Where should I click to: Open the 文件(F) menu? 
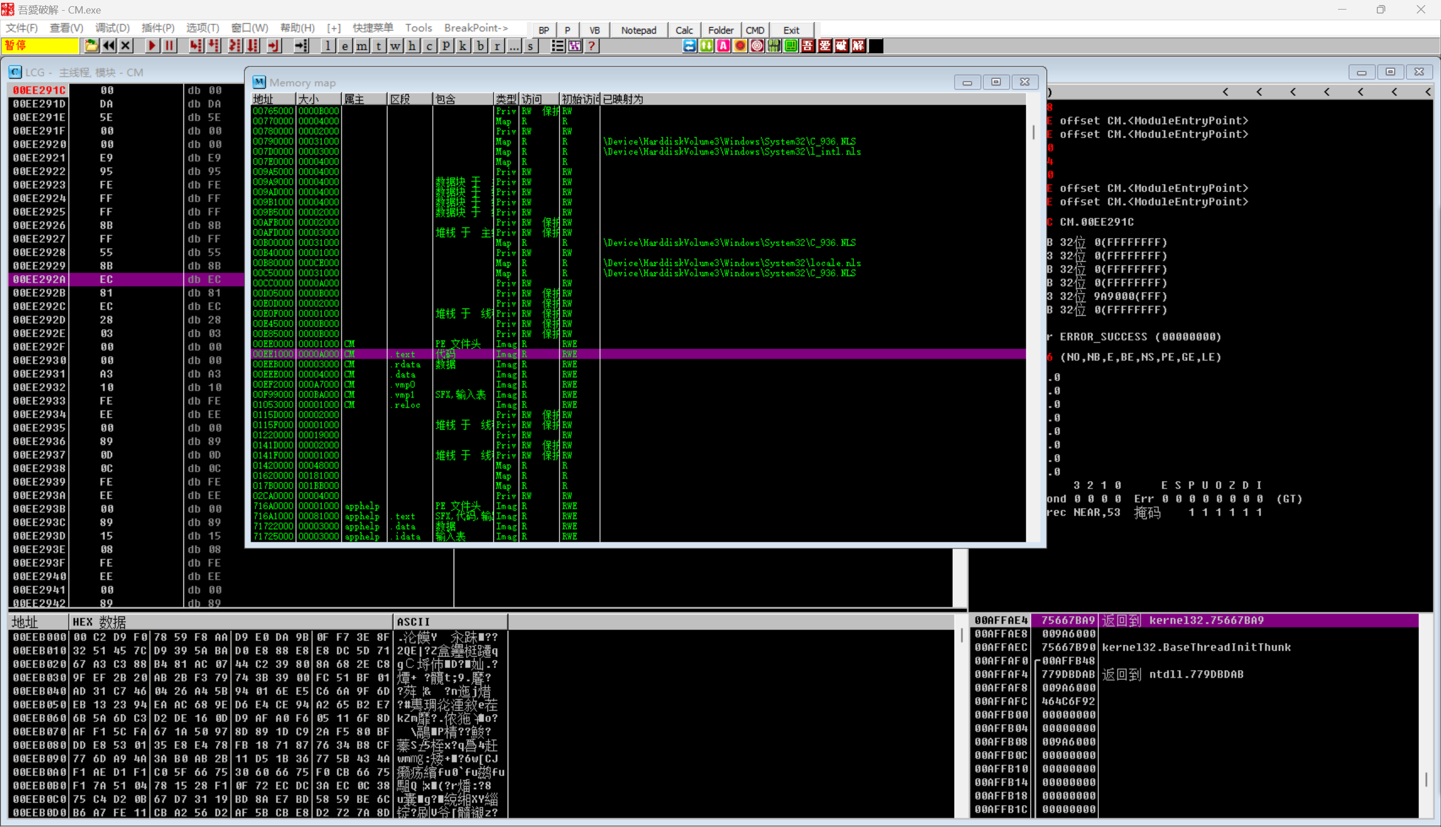pos(21,28)
